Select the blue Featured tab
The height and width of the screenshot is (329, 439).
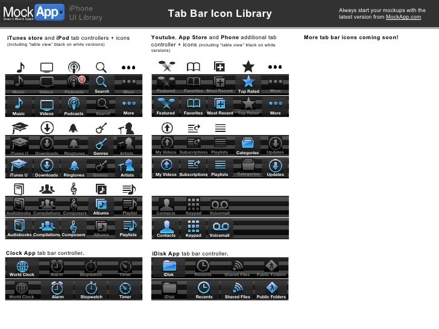tap(166, 106)
